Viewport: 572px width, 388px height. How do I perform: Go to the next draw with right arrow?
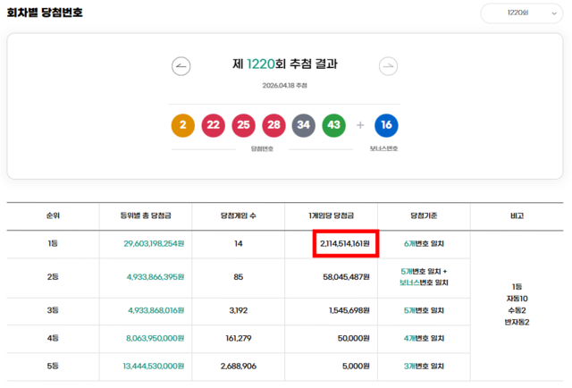[x=388, y=65]
